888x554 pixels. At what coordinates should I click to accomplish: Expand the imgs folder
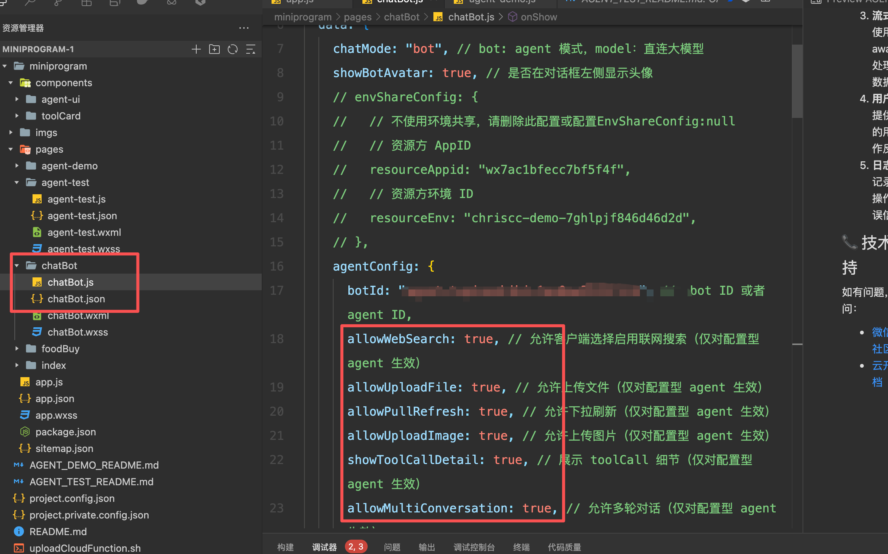point(46,133)
